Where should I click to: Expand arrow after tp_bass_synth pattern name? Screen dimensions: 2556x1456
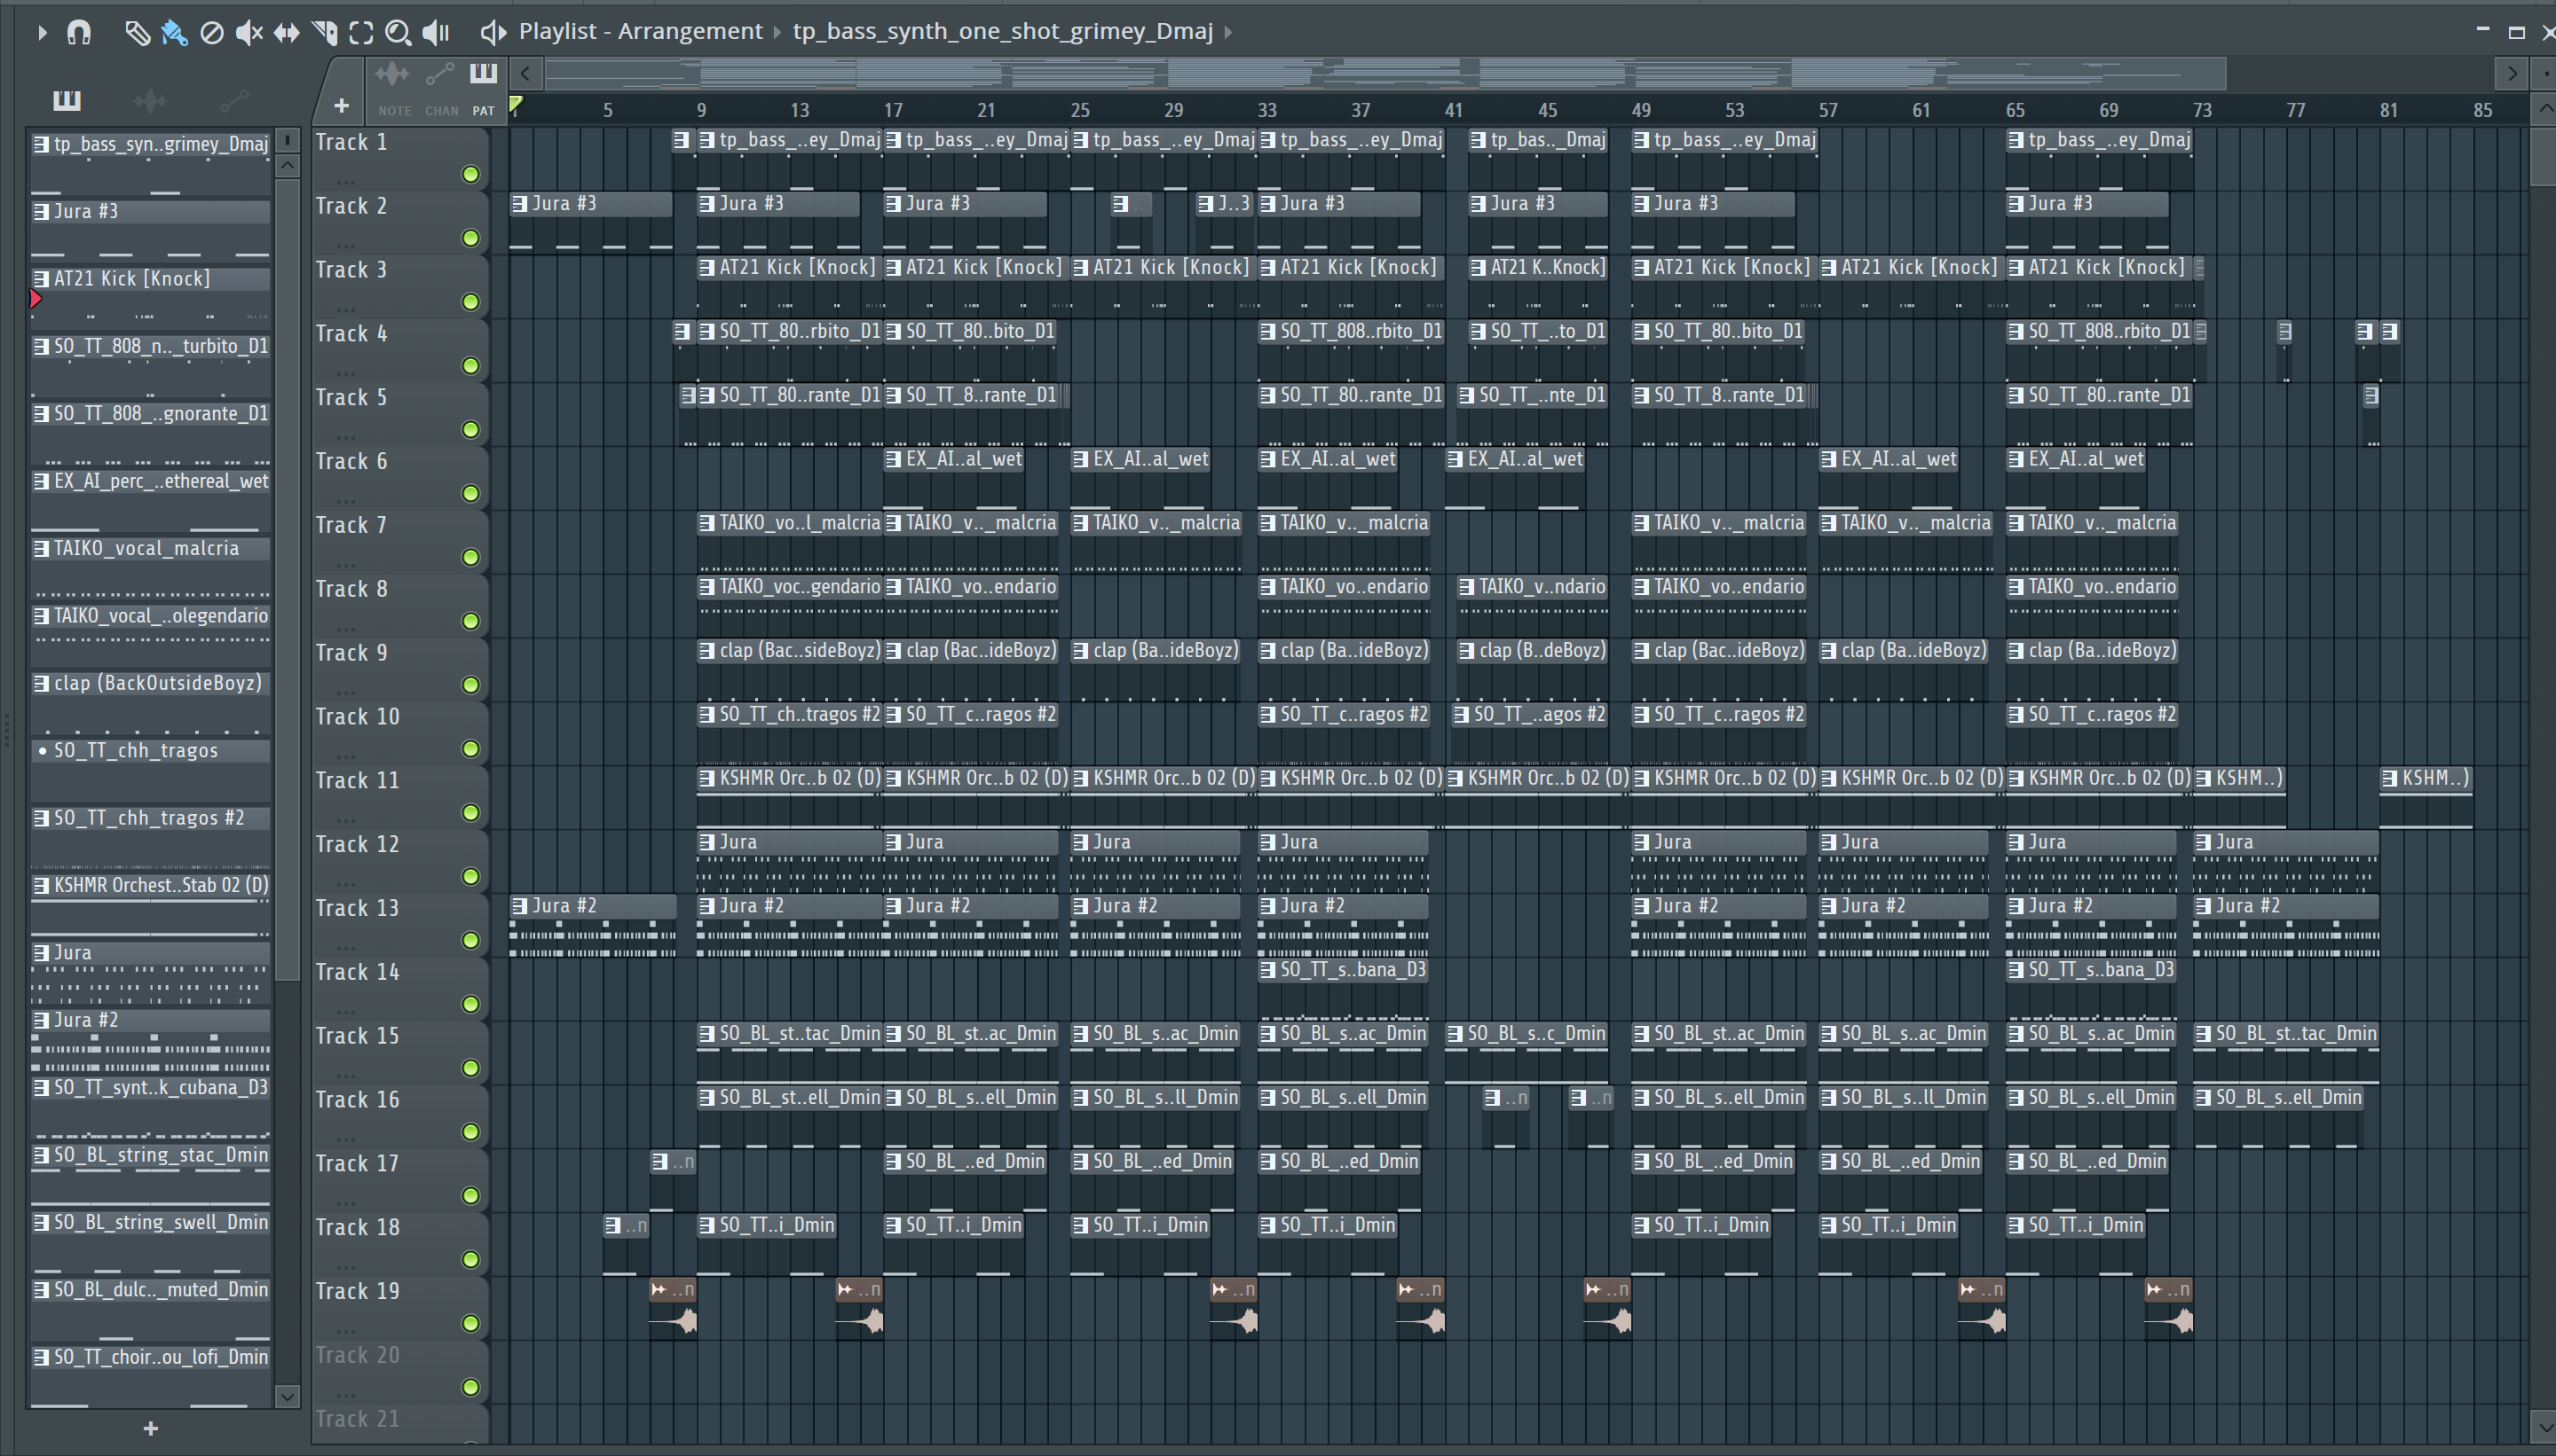(x=1228, y=32)
